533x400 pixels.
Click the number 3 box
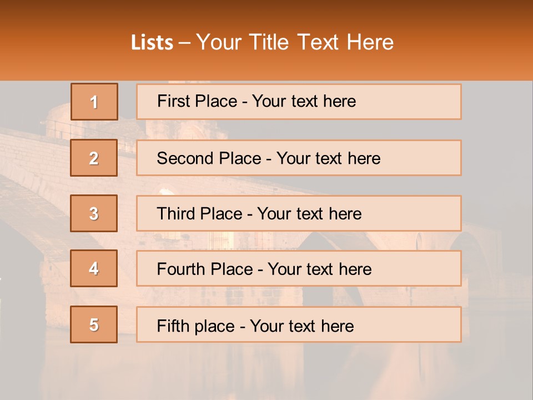tap(94, 213)
